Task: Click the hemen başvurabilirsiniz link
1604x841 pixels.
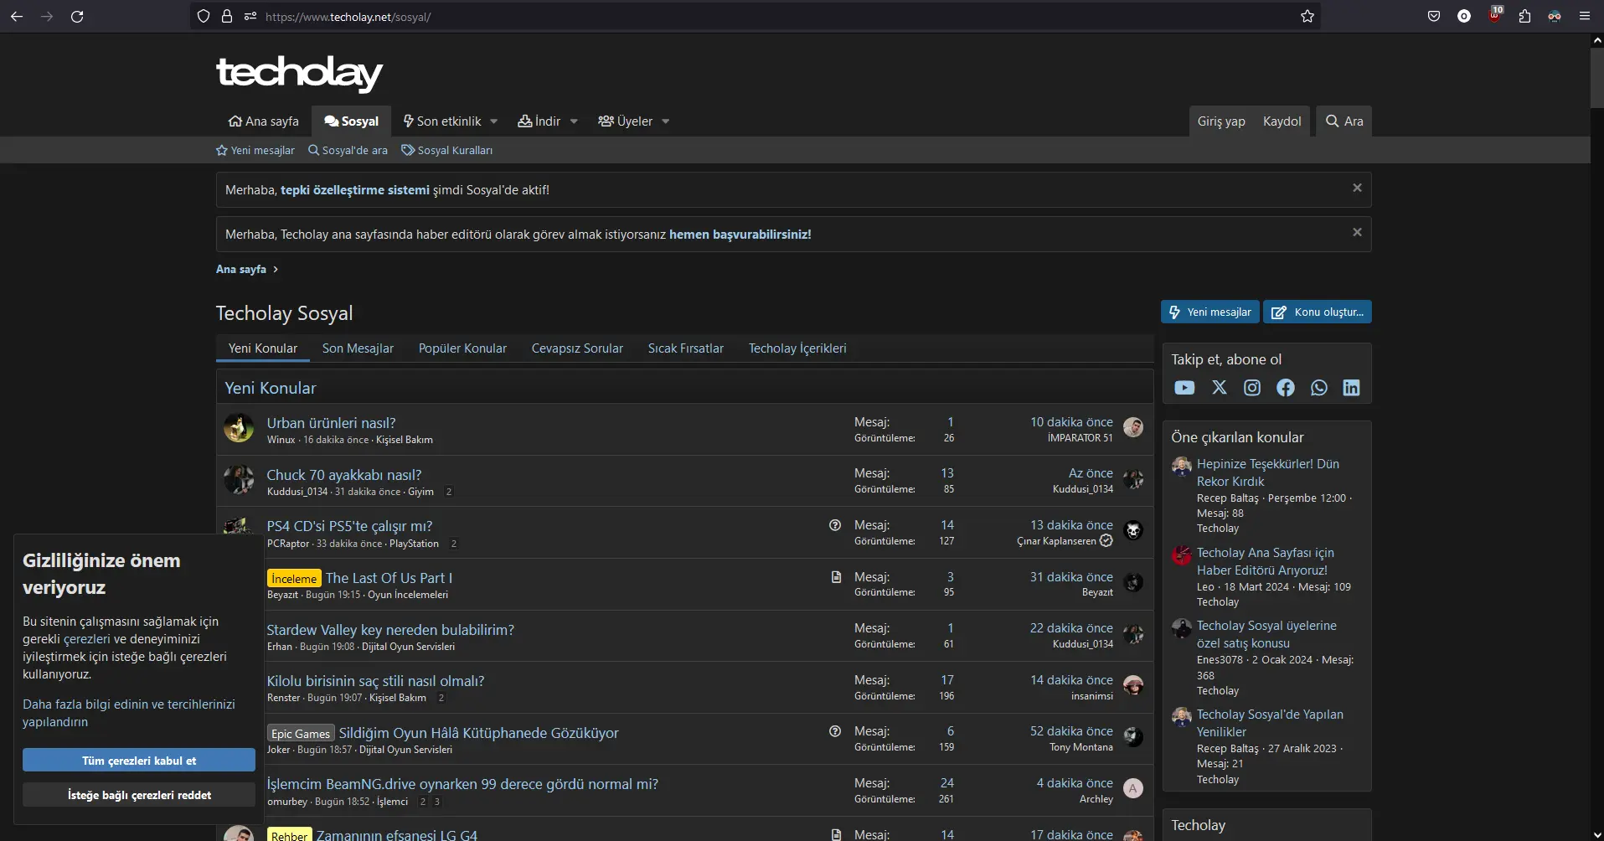Action: coord(740,235)
